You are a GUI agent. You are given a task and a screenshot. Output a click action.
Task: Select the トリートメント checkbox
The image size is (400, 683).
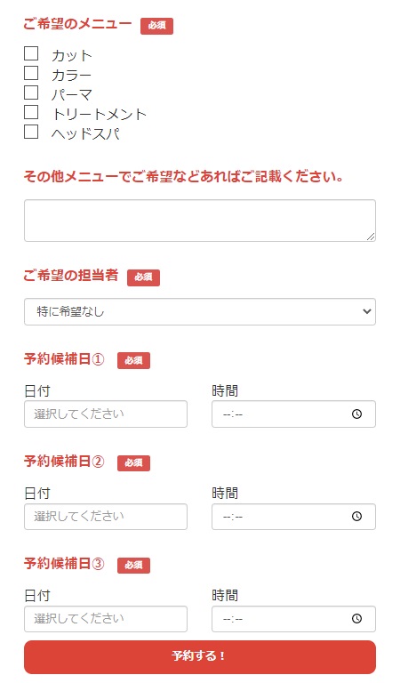click(x=31, y=112)
